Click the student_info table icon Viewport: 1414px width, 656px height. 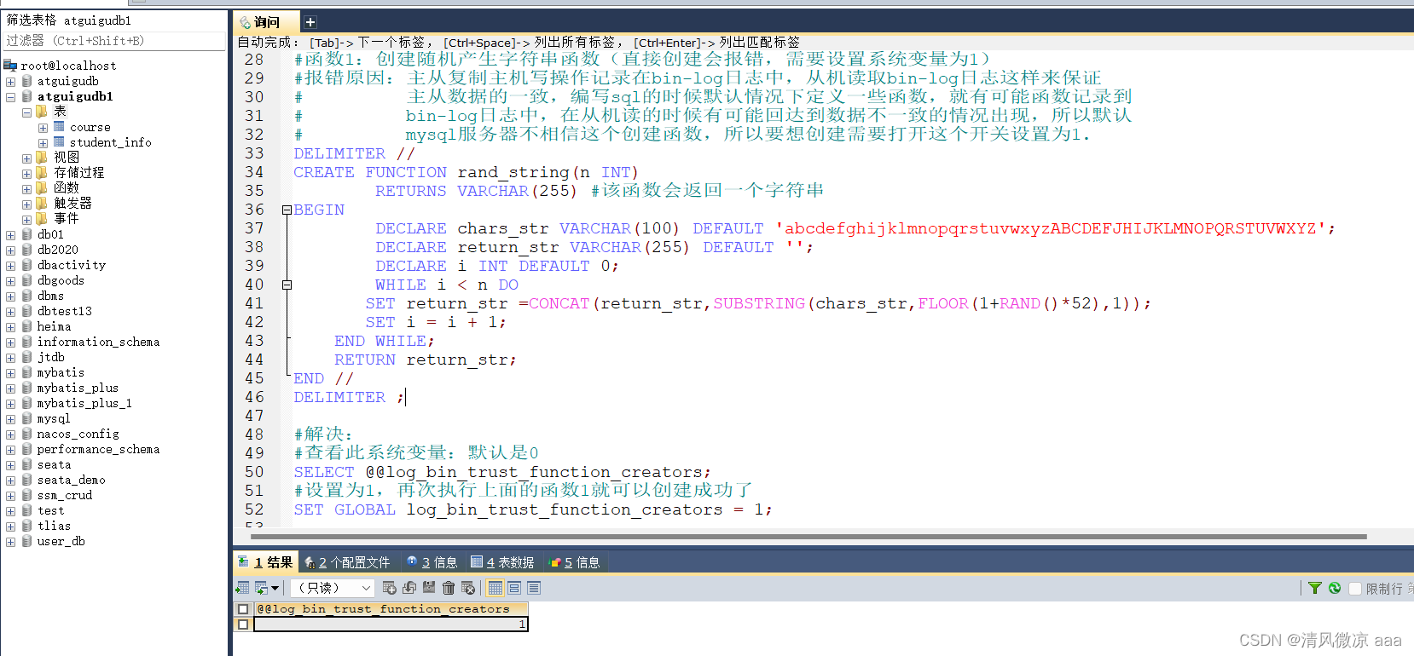59,142
